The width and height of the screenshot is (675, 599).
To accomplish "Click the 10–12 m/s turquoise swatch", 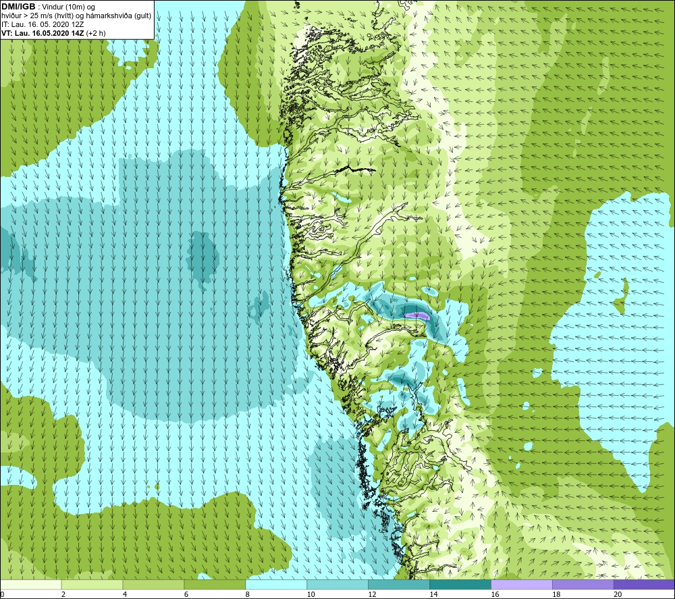I will coord(337,584).
